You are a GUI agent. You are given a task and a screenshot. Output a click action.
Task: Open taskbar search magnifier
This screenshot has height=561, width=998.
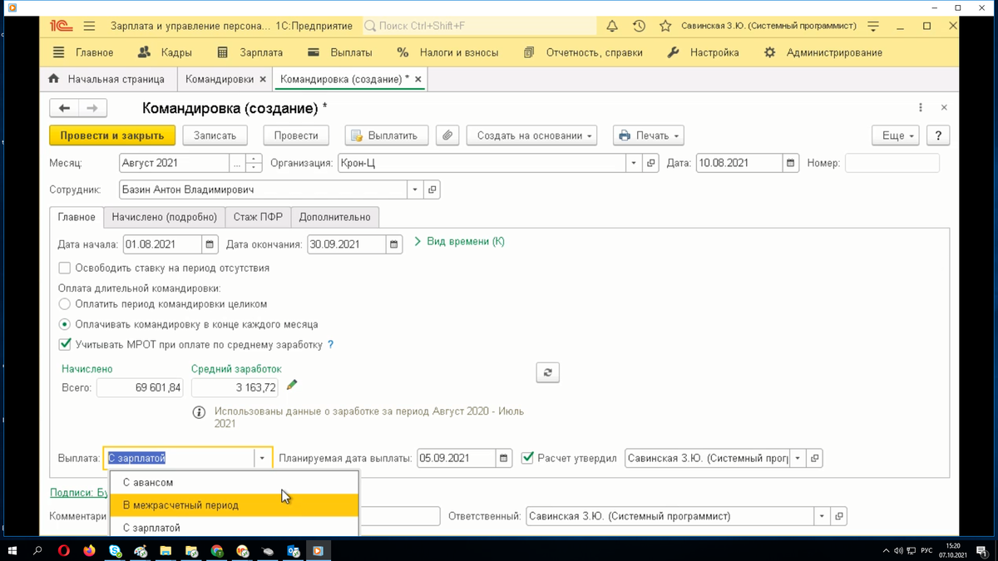tap(38, 550)
